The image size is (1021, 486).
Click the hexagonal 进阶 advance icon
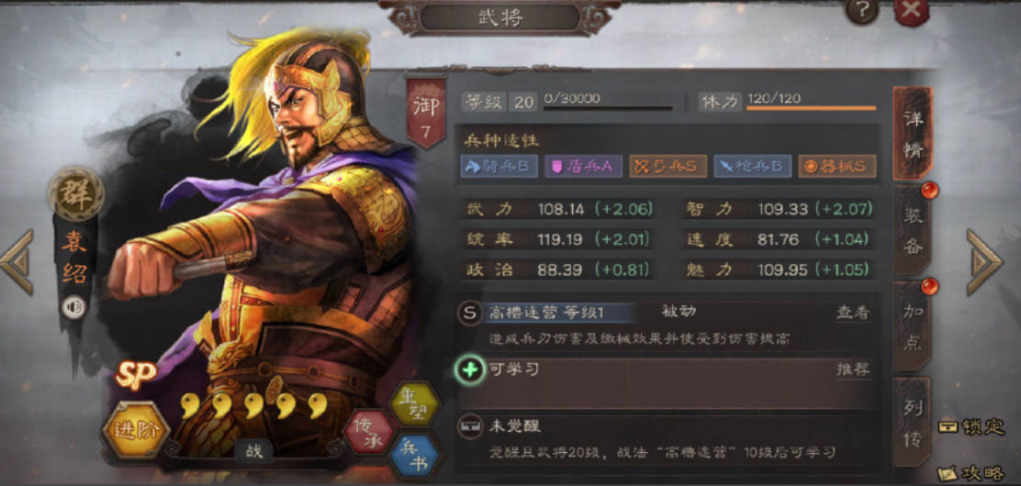(x=136, y=431)
